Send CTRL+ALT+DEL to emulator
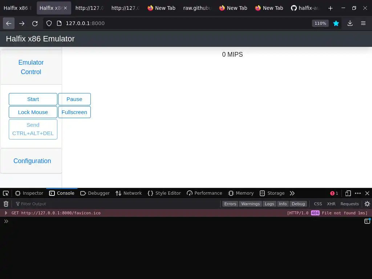 pos(33,129)
